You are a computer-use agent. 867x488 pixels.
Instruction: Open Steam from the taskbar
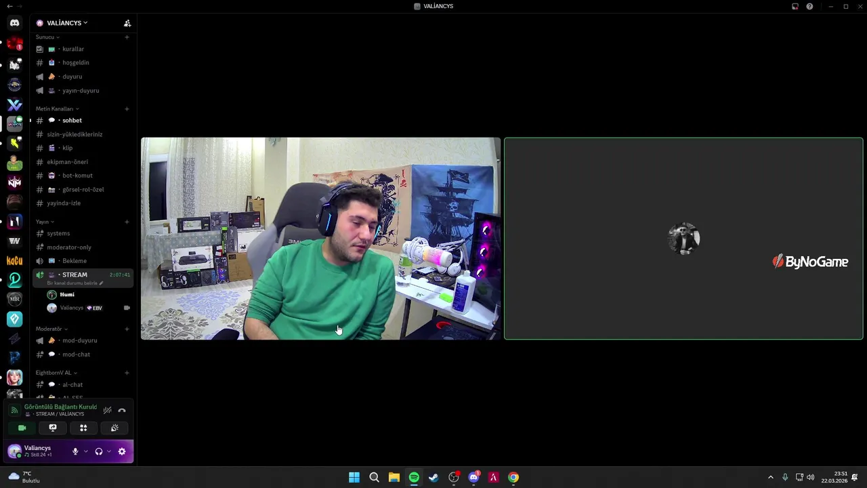(x=433, y=477)
